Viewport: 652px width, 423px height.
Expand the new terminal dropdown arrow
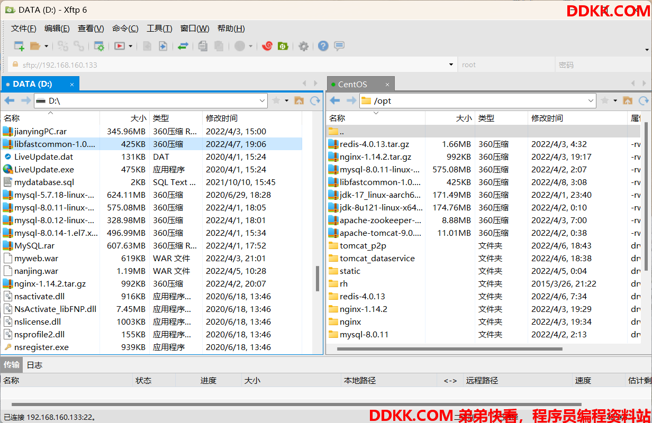[x=130, y=47]
